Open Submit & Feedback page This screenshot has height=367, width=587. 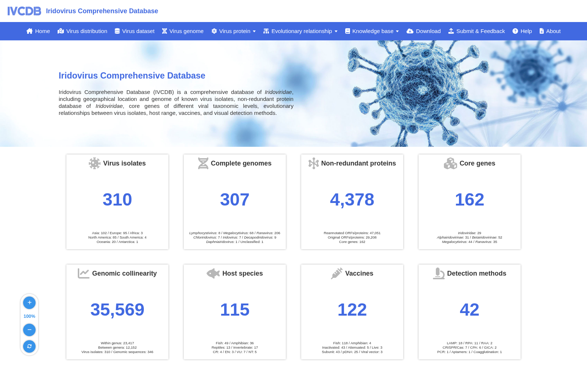point(477,31)
